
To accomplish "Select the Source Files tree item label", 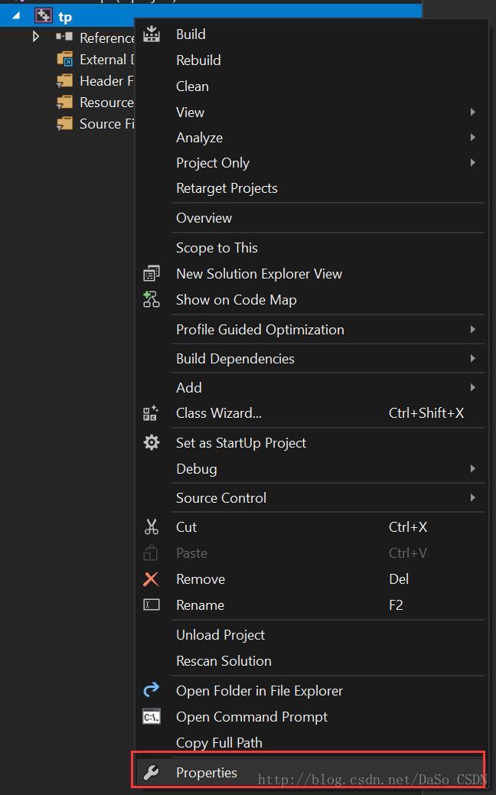I will (x=106, y=123).
